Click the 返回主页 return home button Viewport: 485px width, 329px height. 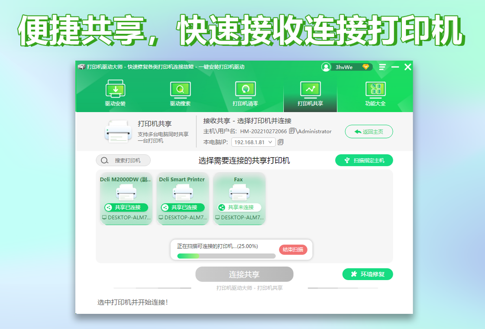pos(369,132)
